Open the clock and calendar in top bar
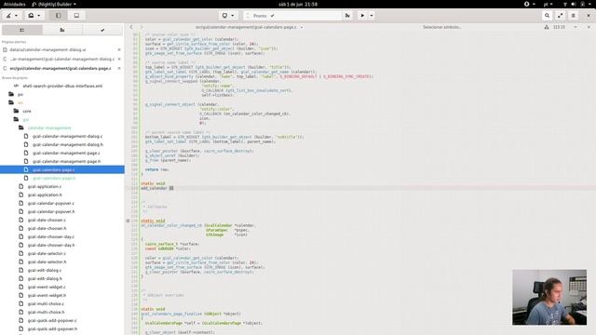596x335 pixels. pyautogui.click(x=298, y=4)
